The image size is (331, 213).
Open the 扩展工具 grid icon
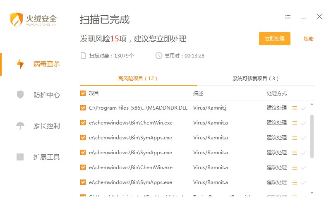tap(20, 157)
